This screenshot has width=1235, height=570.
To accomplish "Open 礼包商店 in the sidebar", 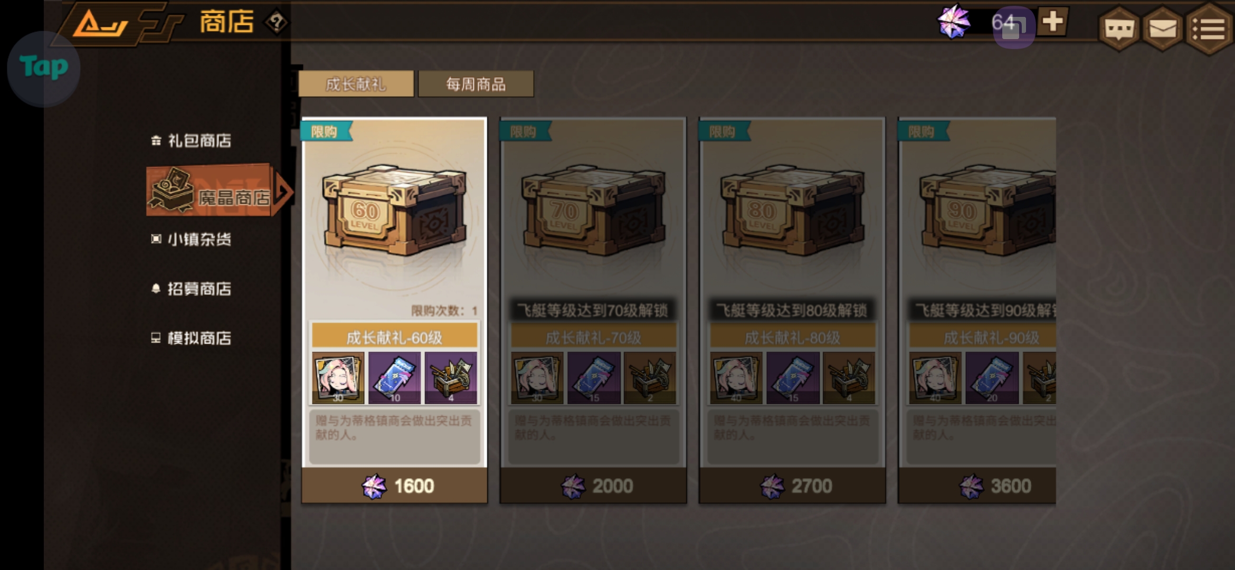I will (192, 140).
